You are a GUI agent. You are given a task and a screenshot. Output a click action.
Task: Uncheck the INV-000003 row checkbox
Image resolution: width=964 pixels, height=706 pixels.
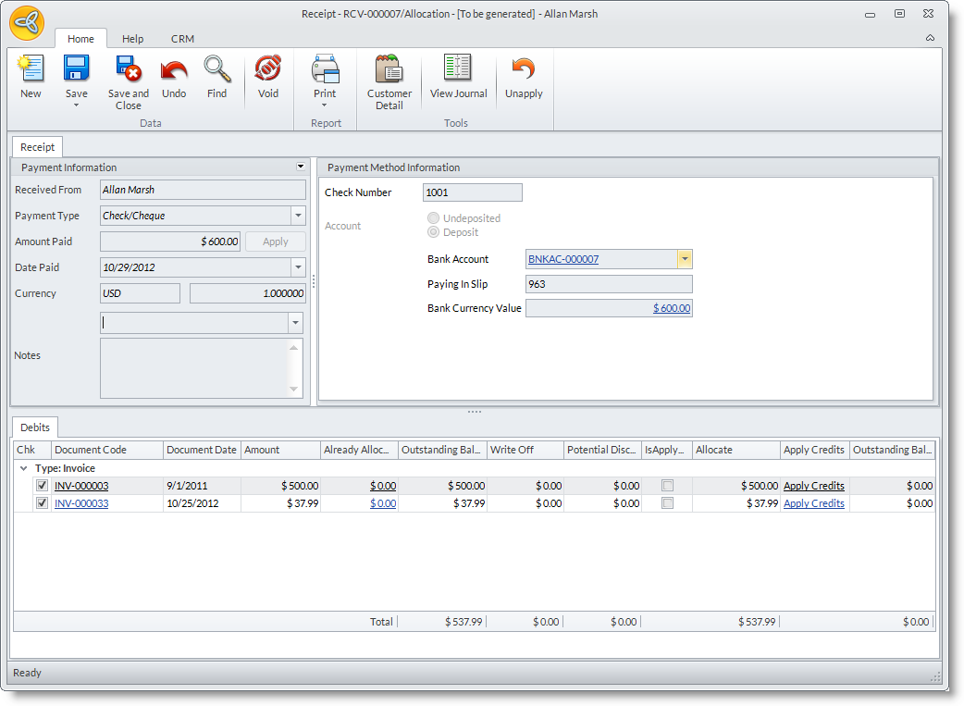(42, 486)
